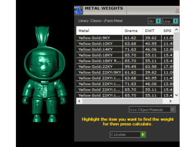This screenshot has width=196, height=147.
Task: Click the down arrow of vertical scrollbar
Action: [x=176, y=95]
